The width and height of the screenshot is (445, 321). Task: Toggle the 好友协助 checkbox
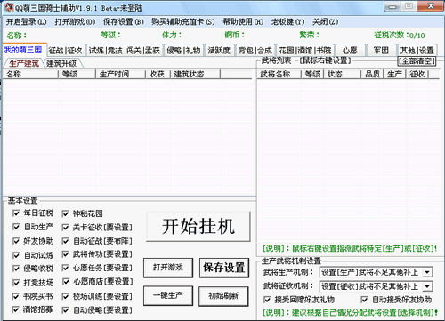click(x=16, y=241)
